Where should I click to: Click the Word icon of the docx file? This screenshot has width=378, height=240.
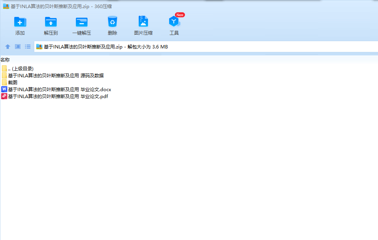tap(4, 89)
